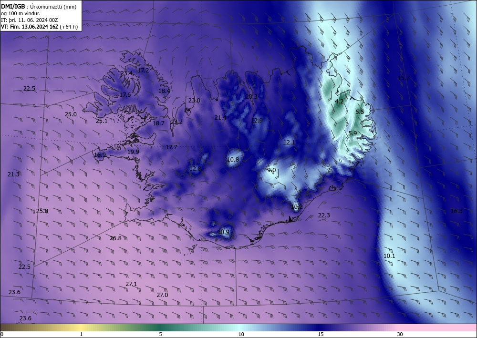
Task: Click the '1' tick on the color scale
Action: click(81, 334)
